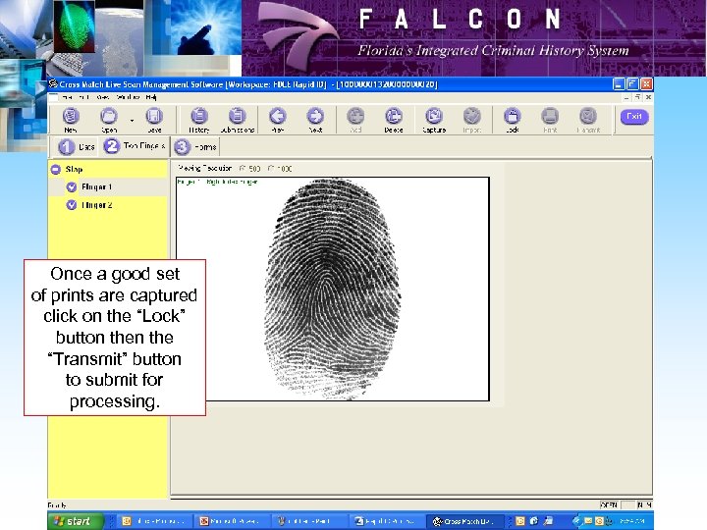The height and width of the screenshot is (530, 707).
Task: Open the View menu
Action: point(103,97)
